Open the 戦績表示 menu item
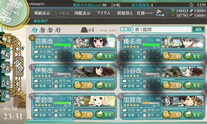207x124 pixels. [x=42, y=13]
